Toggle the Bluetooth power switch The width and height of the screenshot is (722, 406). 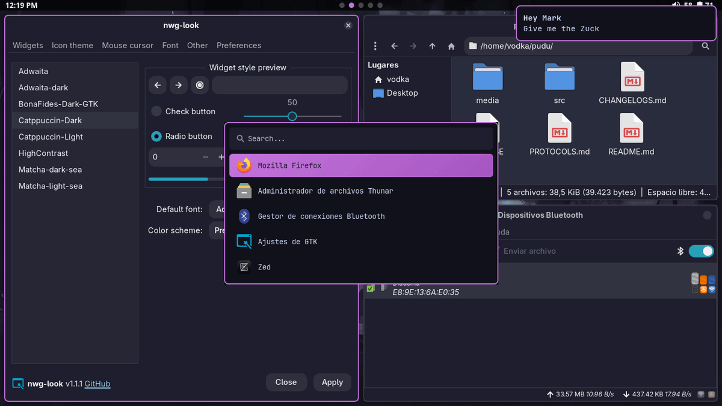pyautogui.click(x=701, y=251)
